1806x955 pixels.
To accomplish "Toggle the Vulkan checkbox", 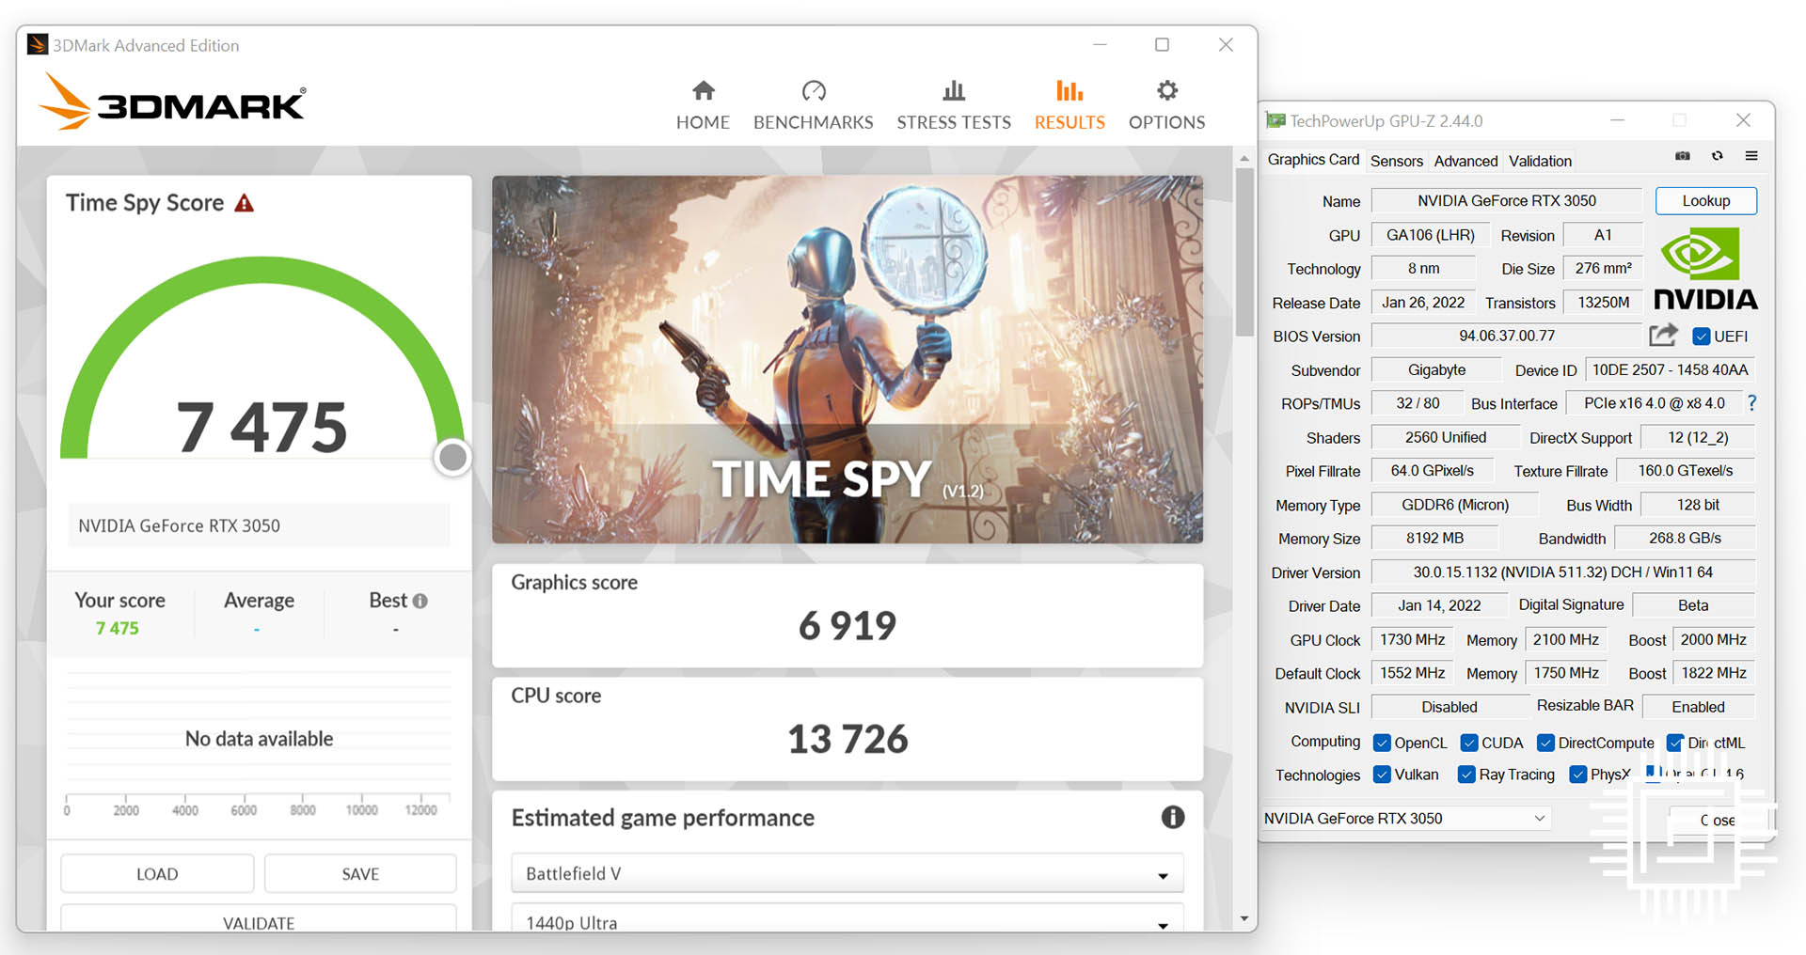I will (1382, 775).
